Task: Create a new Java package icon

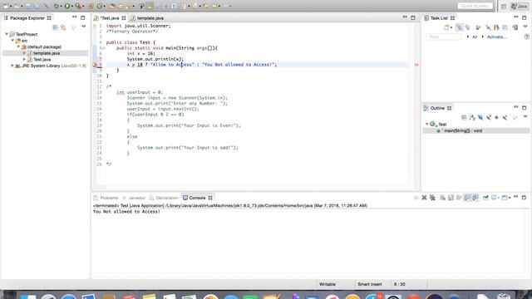Action: point(91,6)
